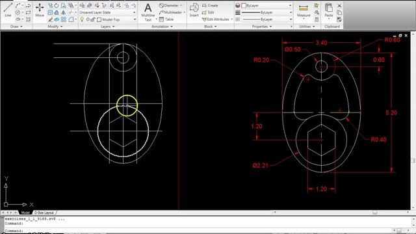Select the Arc tool in Draw panel
The width and height of the screenshot is (416, 234).
(18, 5)
